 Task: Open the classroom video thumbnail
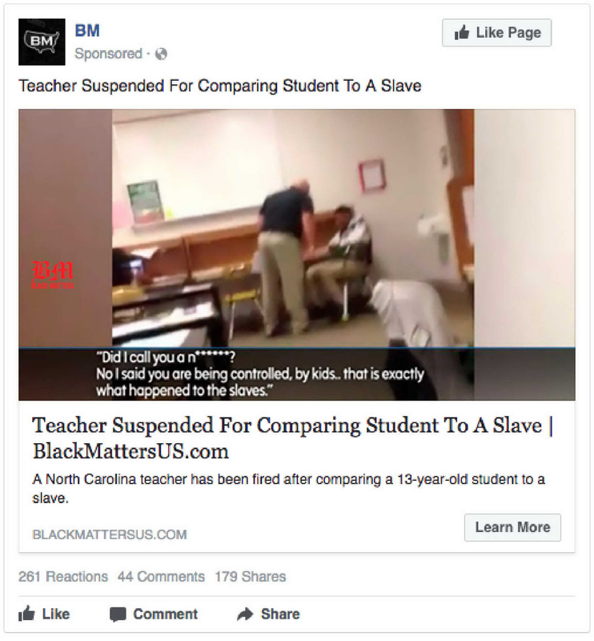(x=296, y=254)
